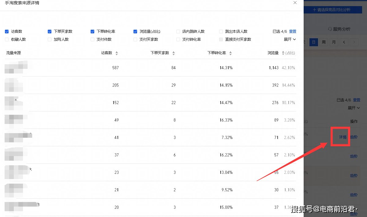
Task: Check the 收藏人数 checkbox
Action: (x=7, y=39)
